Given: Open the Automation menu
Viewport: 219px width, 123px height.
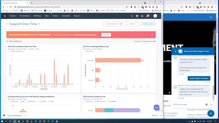Looking at the screenshot, I should tap(66, 16).
